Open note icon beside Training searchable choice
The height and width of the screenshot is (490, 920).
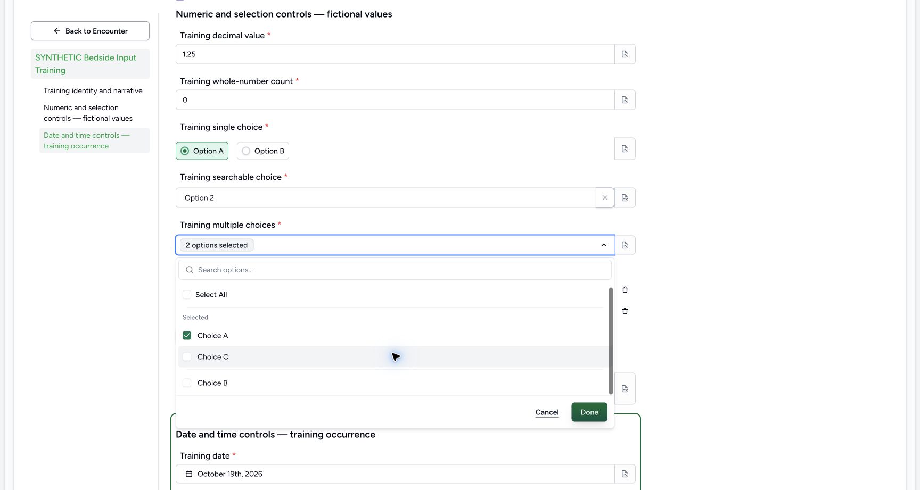tap(625, 198)
